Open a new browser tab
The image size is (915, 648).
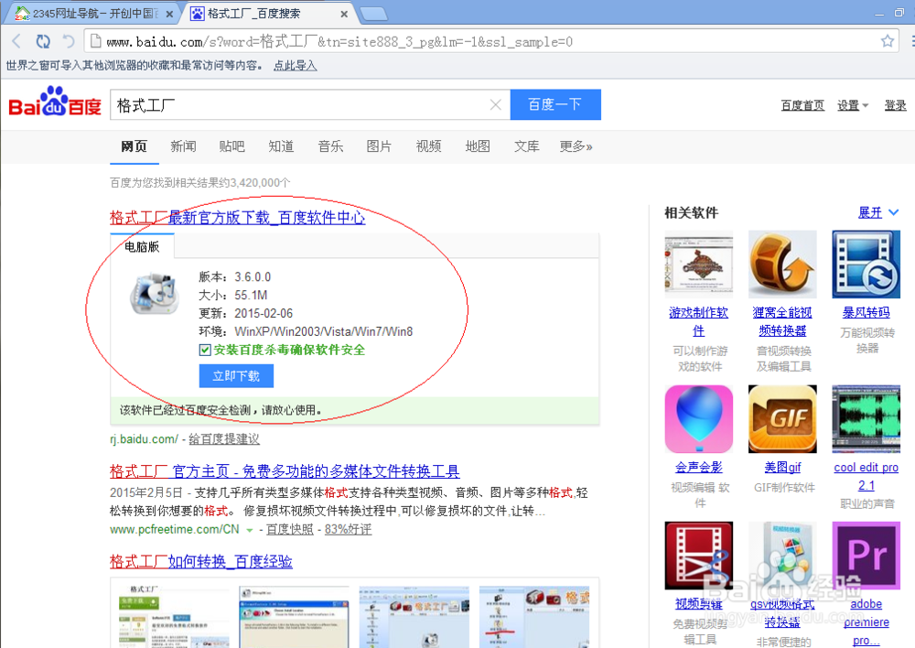click(373, 14)
